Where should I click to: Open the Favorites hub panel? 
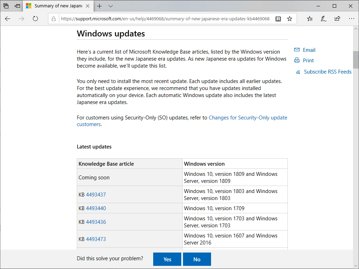point(310,19)
